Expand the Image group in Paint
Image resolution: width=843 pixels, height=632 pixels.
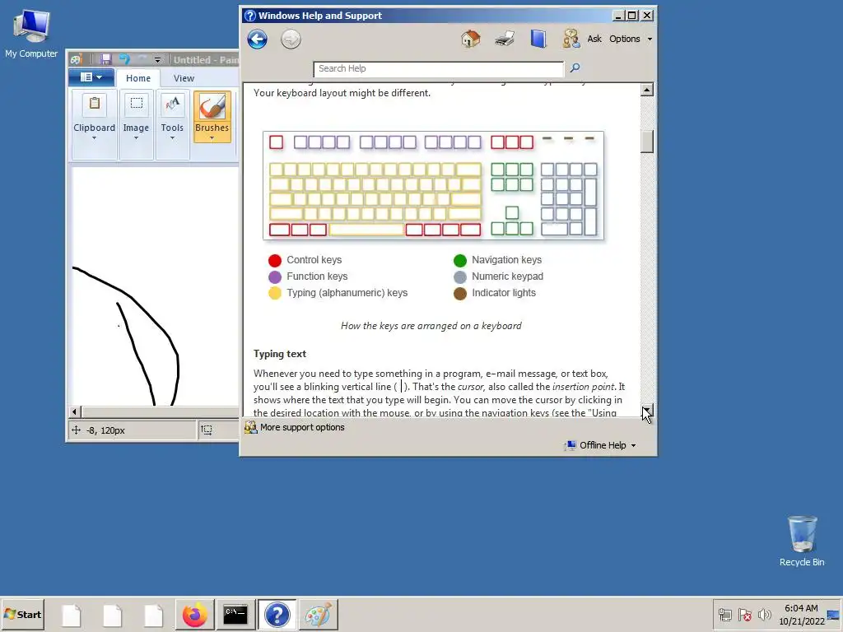[136, 125]
